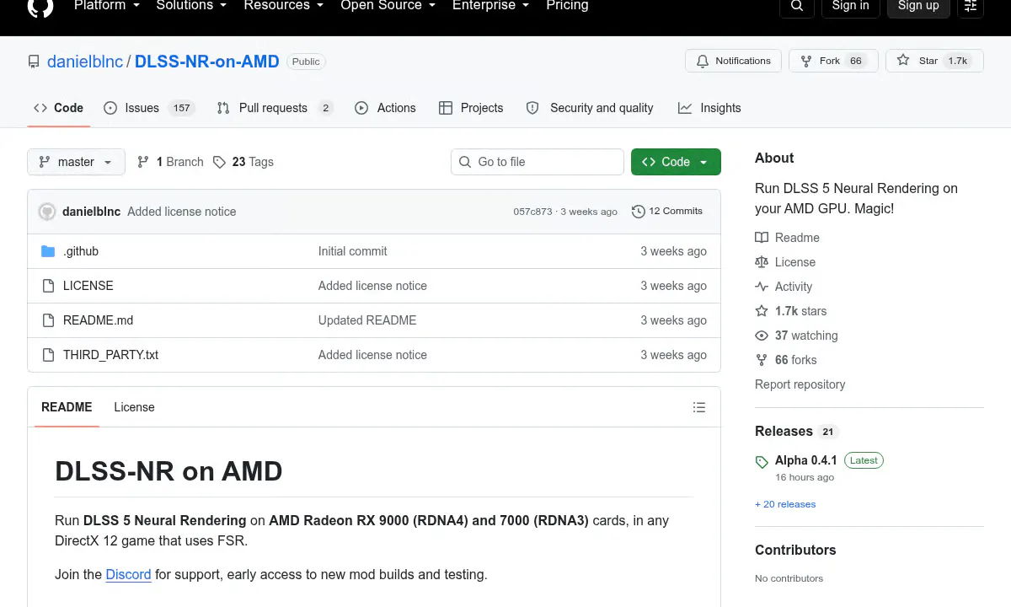The height and width of the screenshot is (607, 1011).
Task: Select the License tab in file viewer
Action: pos(134,407)
